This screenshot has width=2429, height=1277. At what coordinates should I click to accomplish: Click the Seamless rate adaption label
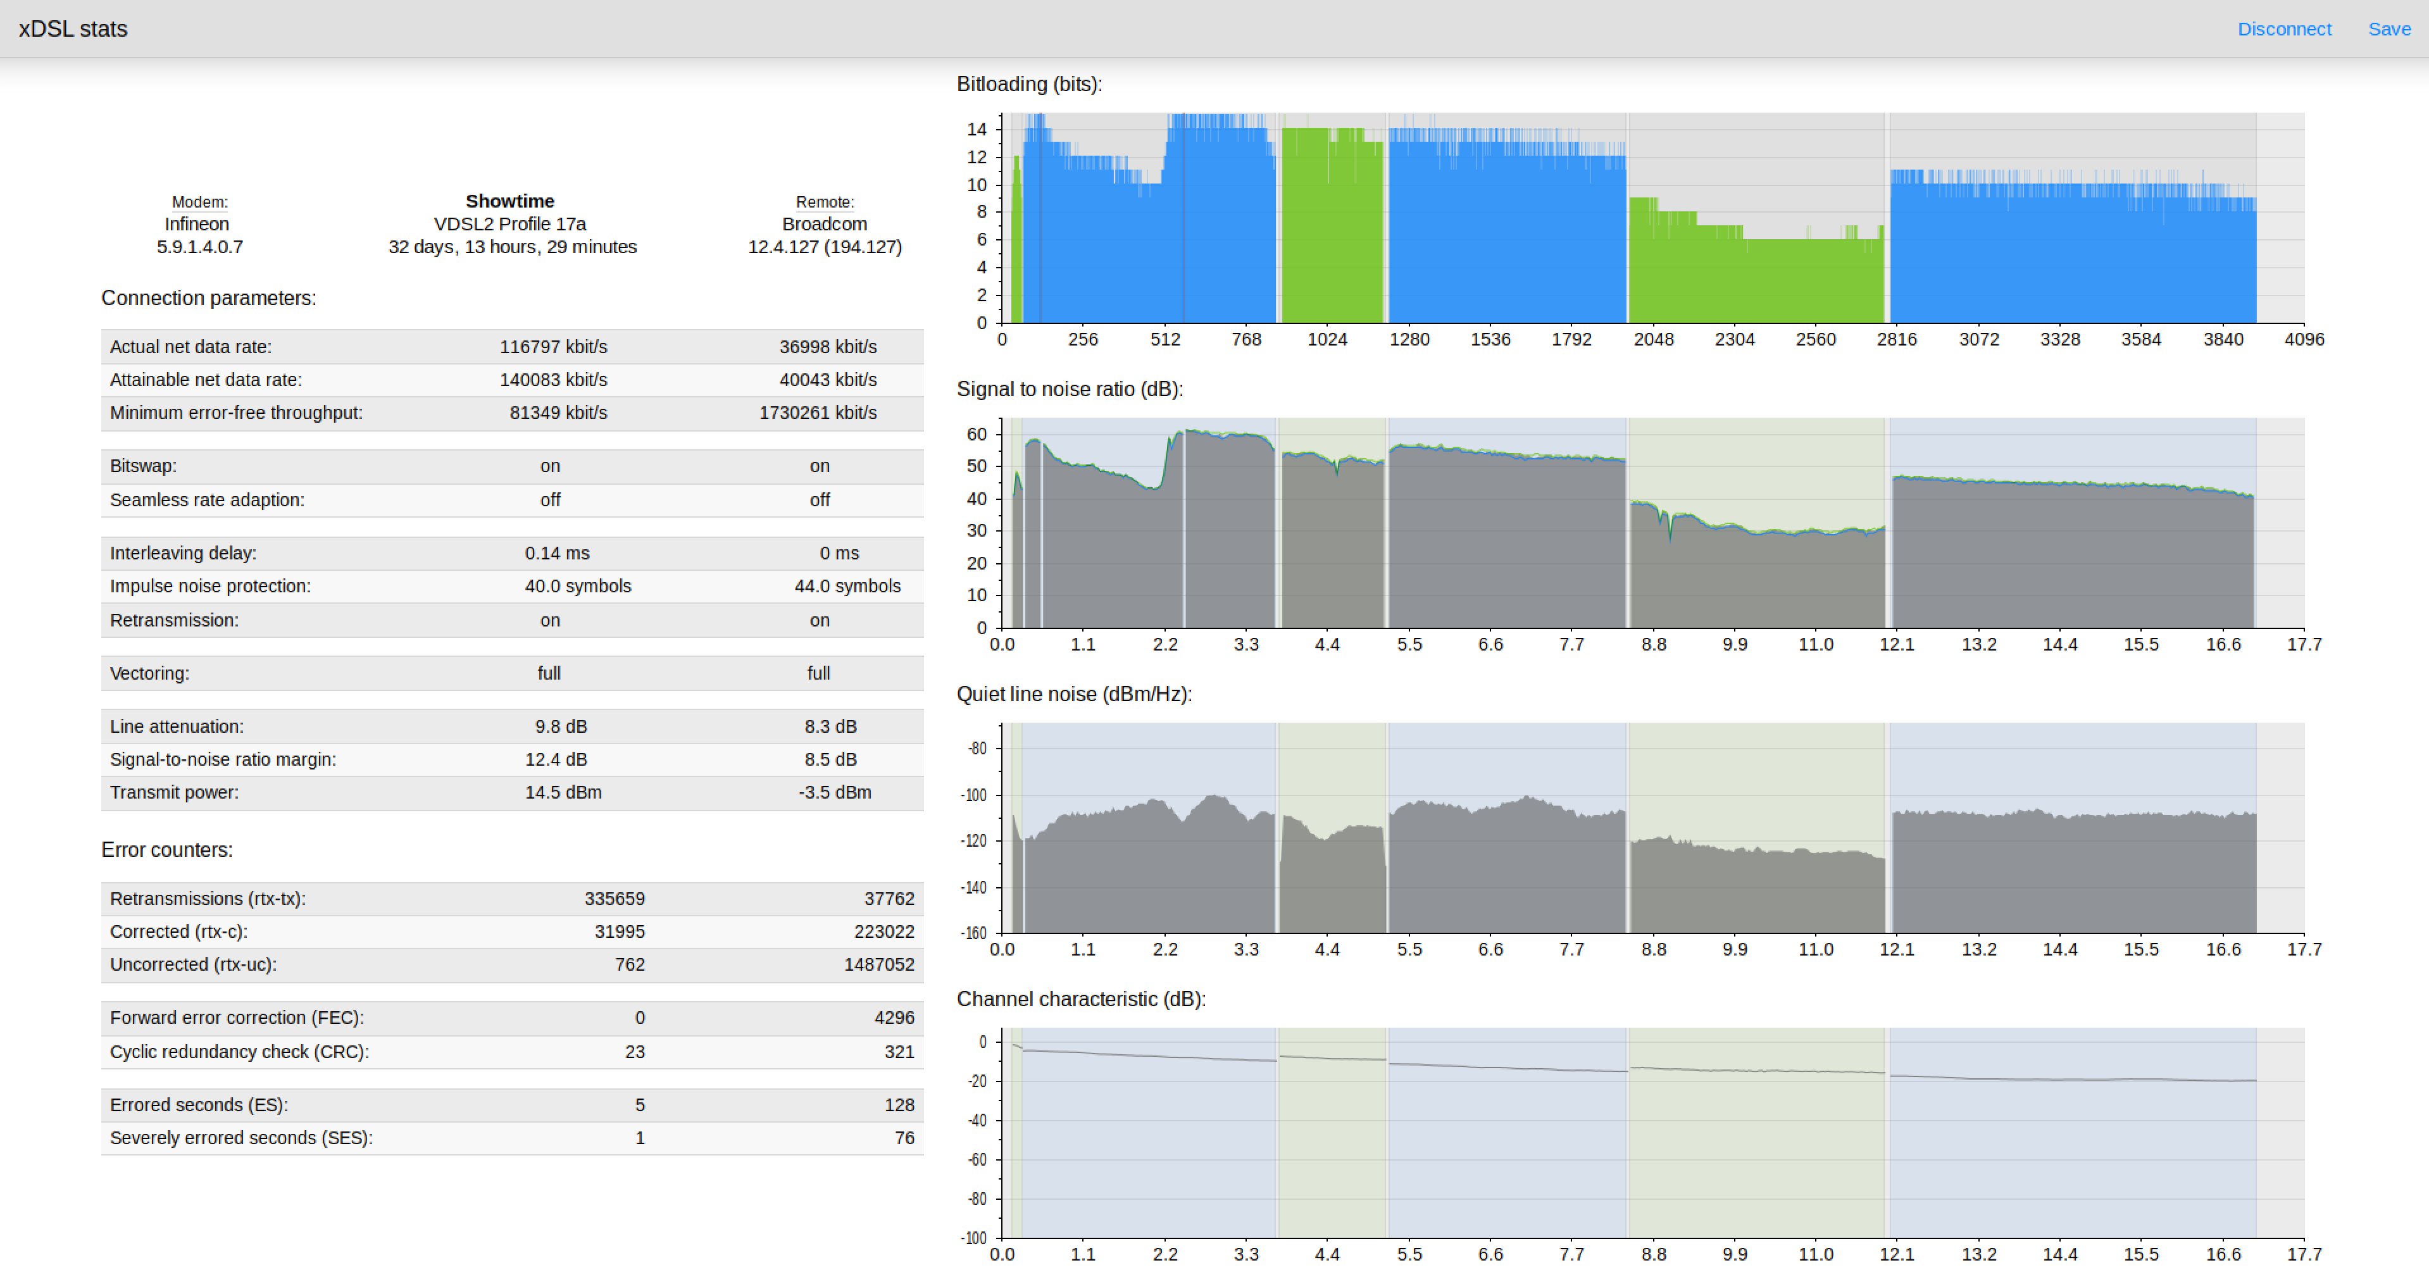(x=206, y=500)
